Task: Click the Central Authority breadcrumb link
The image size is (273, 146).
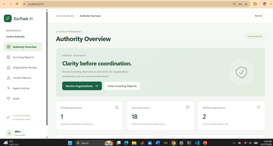Action: tap(65, 16)
